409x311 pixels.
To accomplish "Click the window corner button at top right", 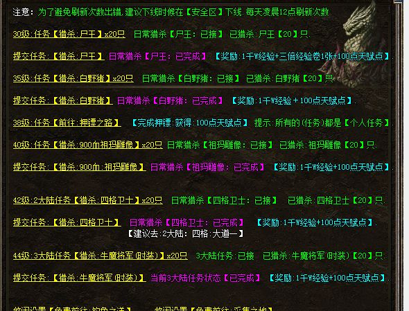I will [399, 1].
